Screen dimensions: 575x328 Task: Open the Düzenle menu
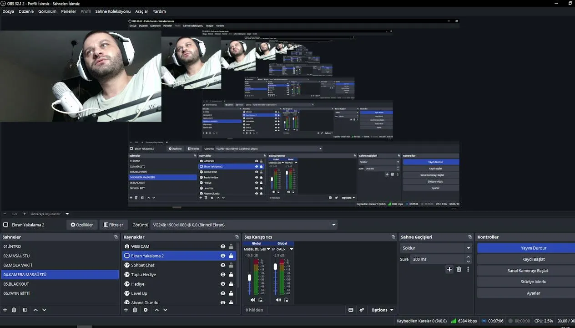point(26,11)
